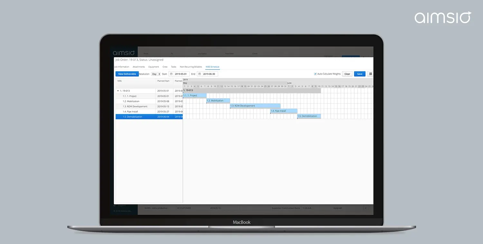Image resolution: width=483 pixels, height=244 pixels.
Task: Click the Clear button
Action: [x=347, y=74]
